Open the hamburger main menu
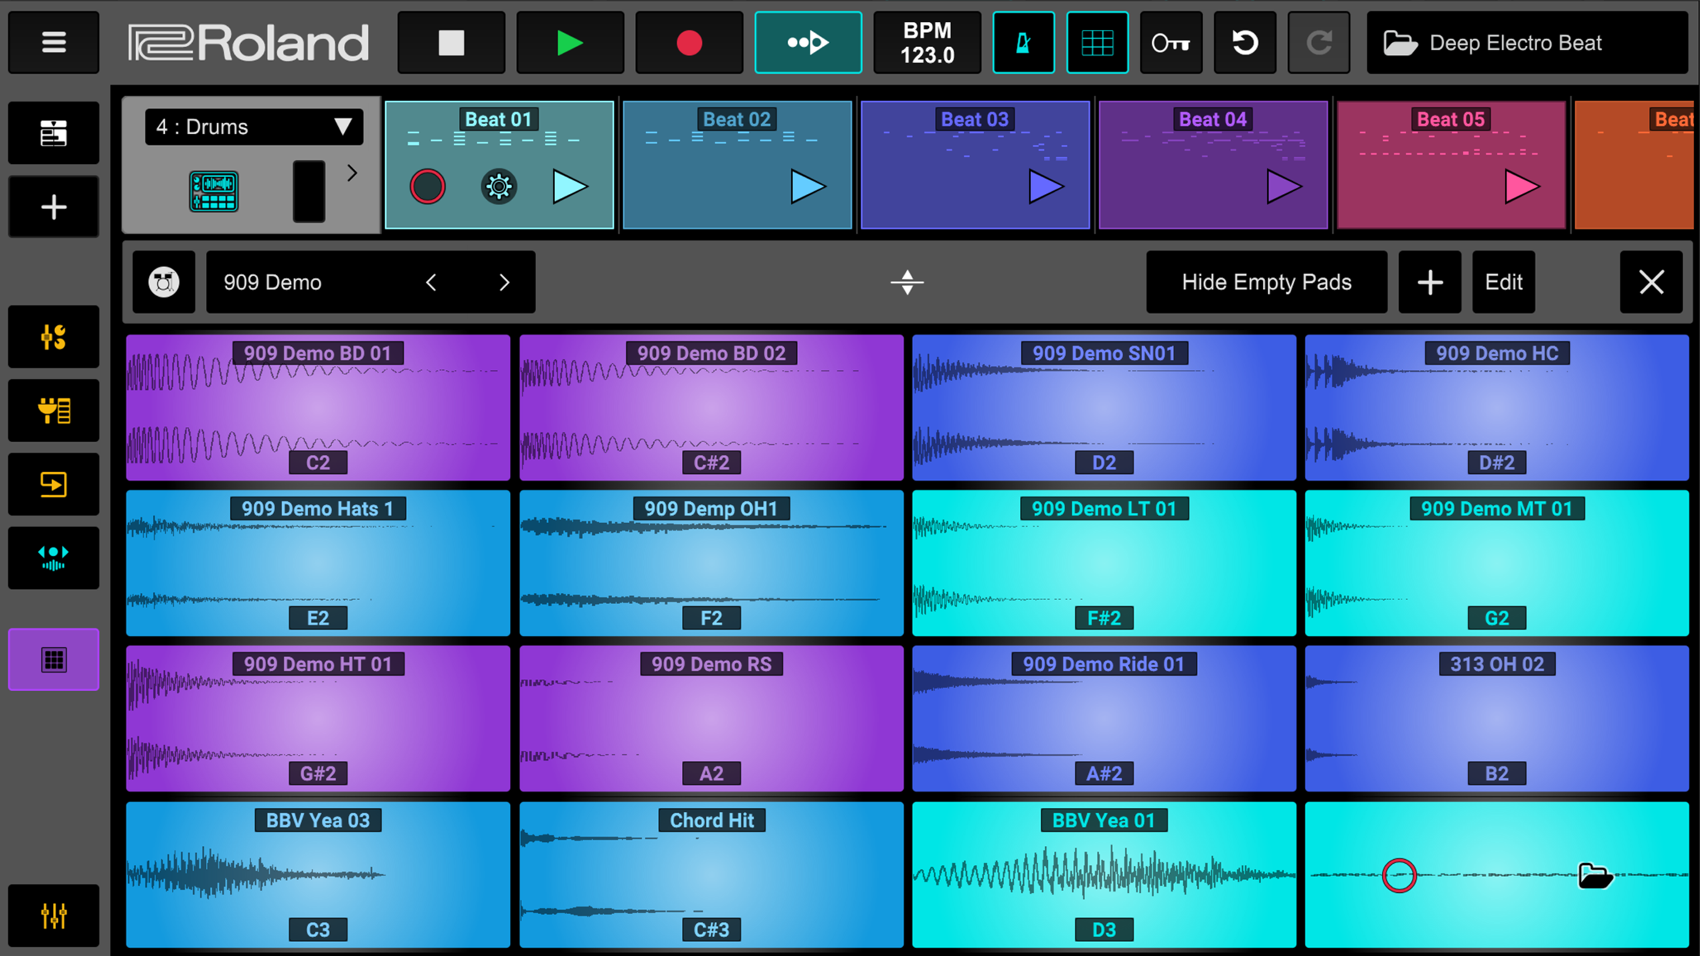This screenshot has width=1700, height=956. [53, 42]
